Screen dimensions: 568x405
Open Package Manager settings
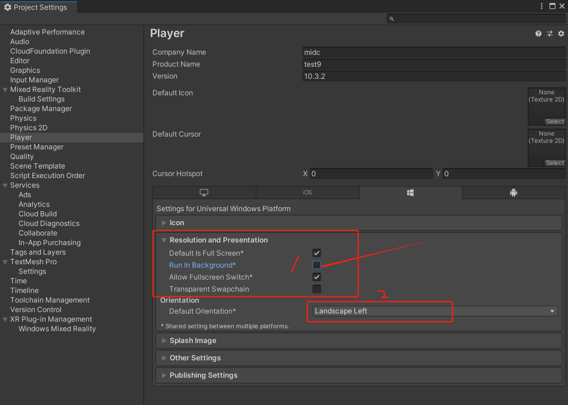pyautogui.click(x=41, y=109)
